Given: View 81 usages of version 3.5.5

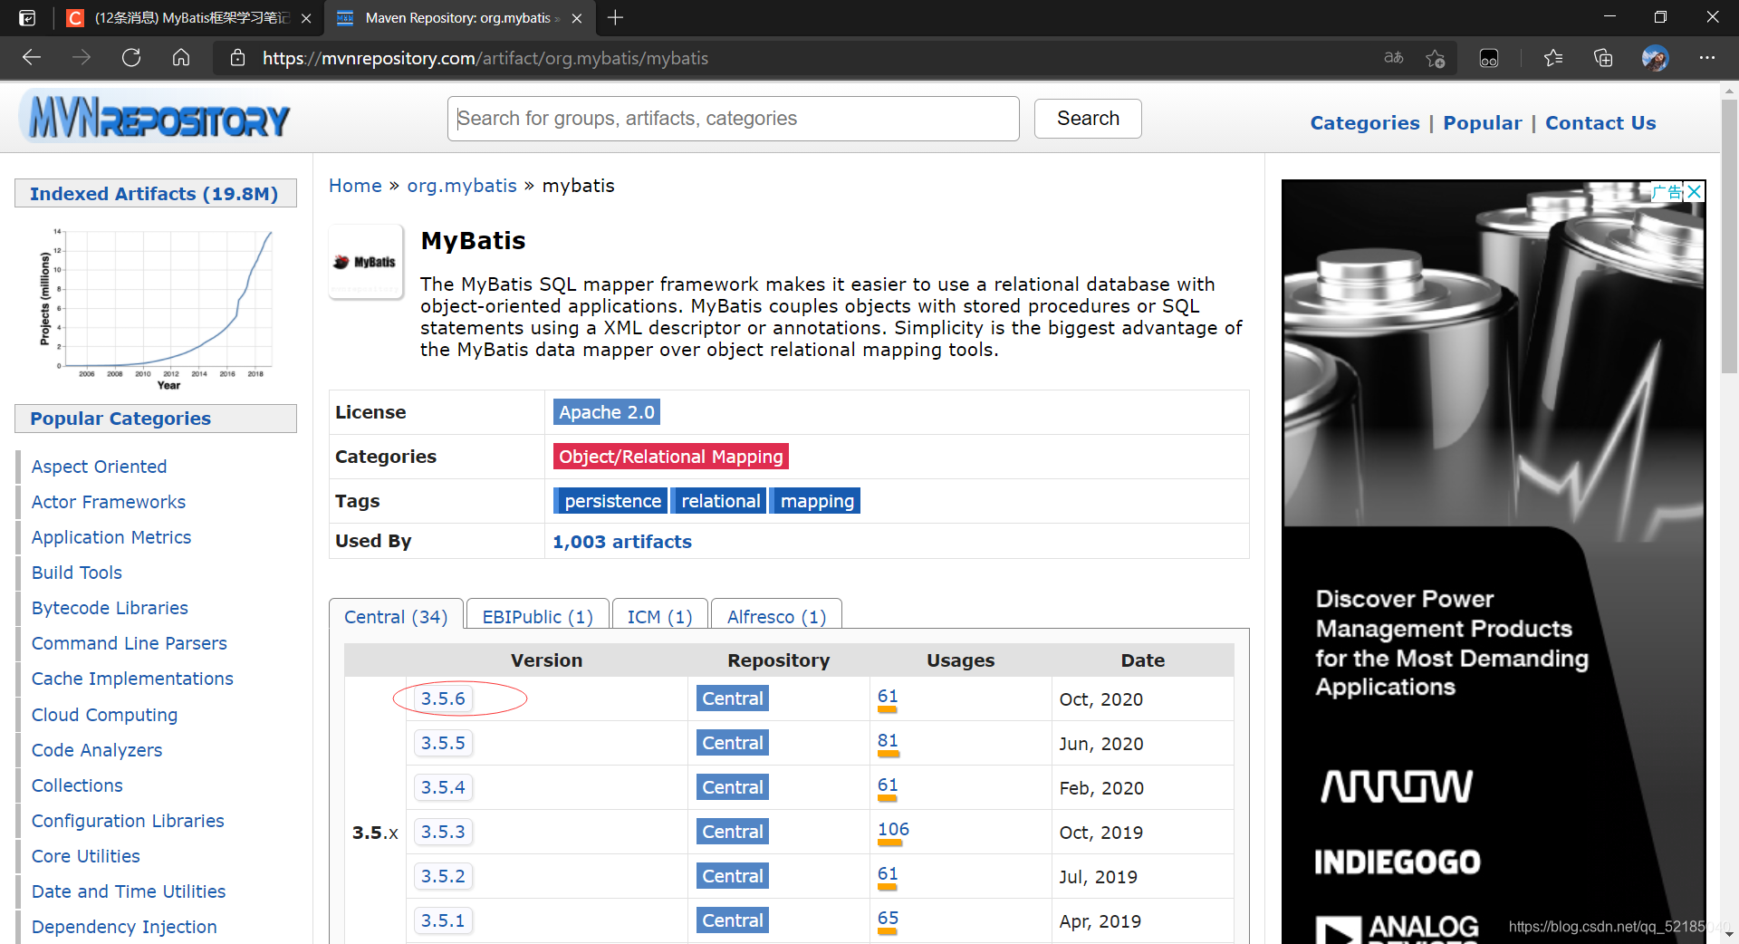Looking at the screenshot, I should [x=888, y=741].
